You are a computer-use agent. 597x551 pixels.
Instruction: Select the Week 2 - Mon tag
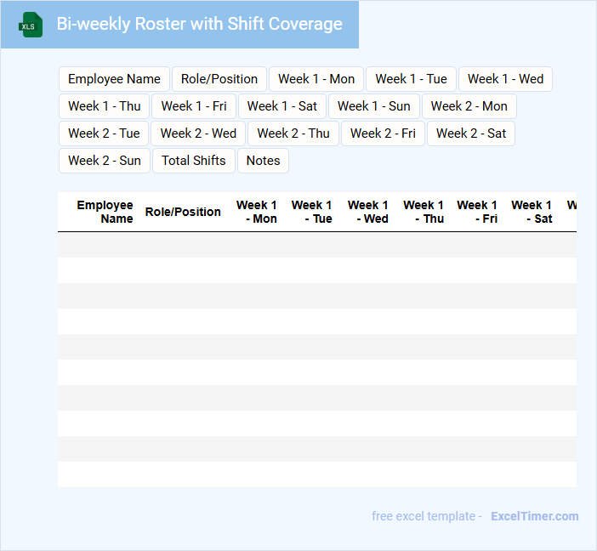[x=469, y=106]
